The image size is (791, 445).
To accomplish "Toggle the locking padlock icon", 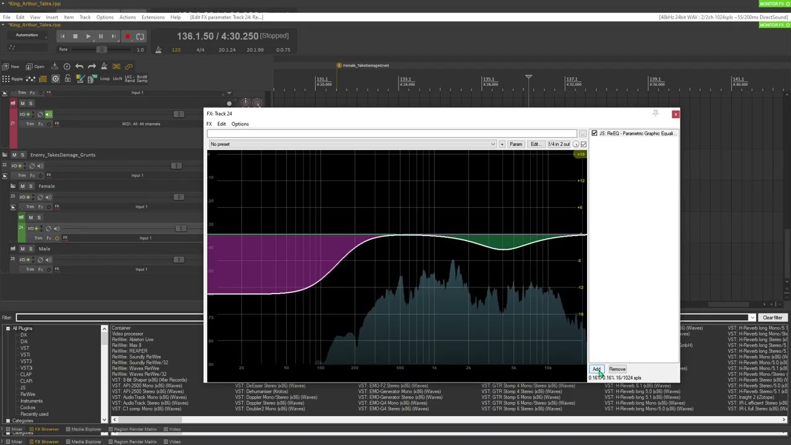I will point(67,78).
